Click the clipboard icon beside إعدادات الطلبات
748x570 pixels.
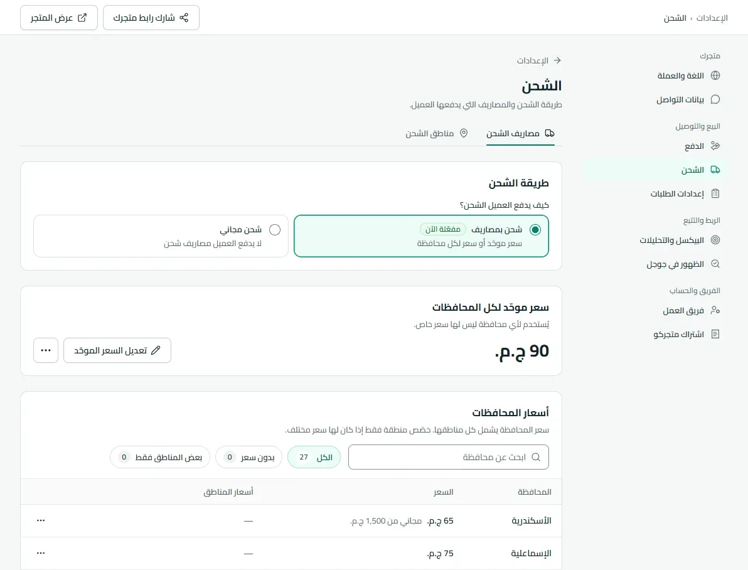pyautogui.click(x=715, y=193)
